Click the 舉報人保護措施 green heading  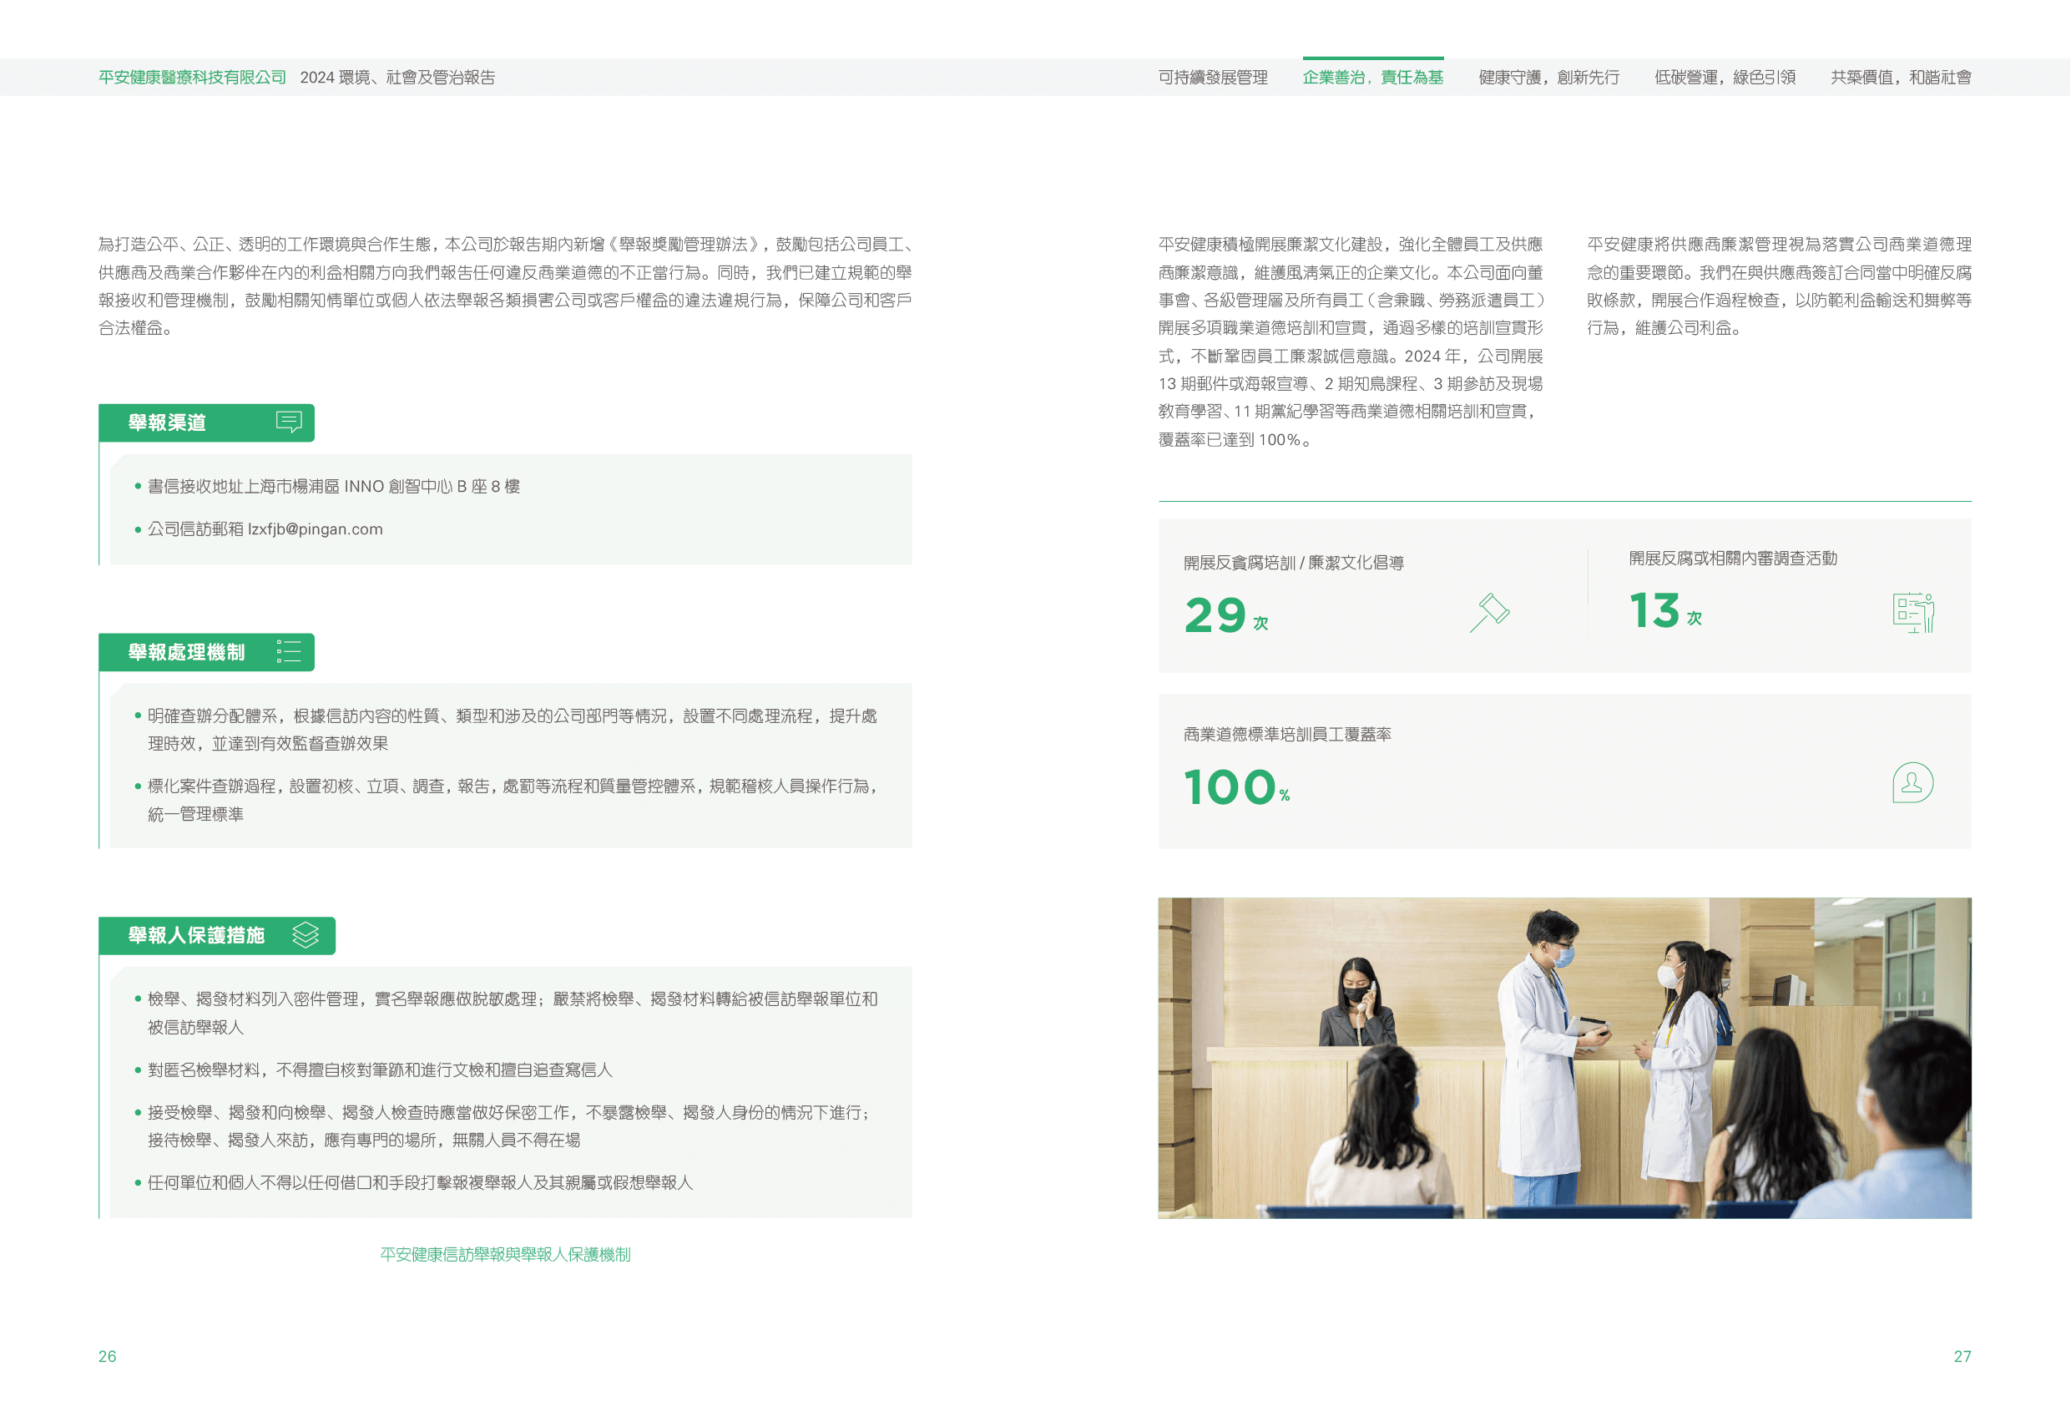pyautogui.click(x=196, y=935)
